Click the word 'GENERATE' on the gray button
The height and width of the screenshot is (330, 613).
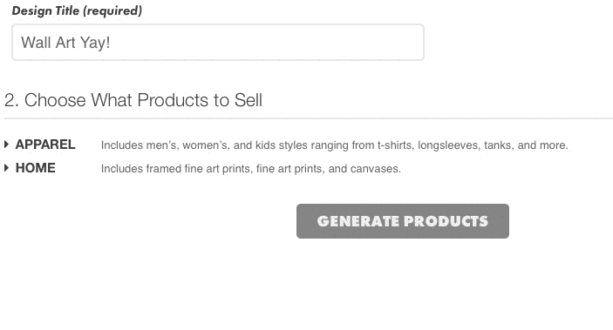[x=358, y=221]
